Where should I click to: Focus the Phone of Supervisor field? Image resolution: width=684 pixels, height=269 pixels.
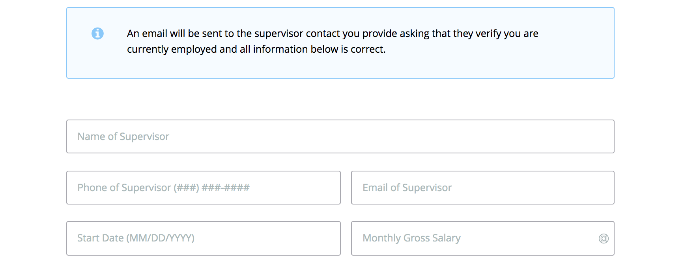coord(203,188)
